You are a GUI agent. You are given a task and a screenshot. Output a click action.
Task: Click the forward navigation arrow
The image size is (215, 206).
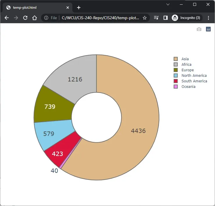click(x=16, y=18)
